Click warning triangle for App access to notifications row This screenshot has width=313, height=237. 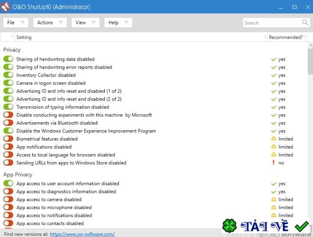pos(273,215)
